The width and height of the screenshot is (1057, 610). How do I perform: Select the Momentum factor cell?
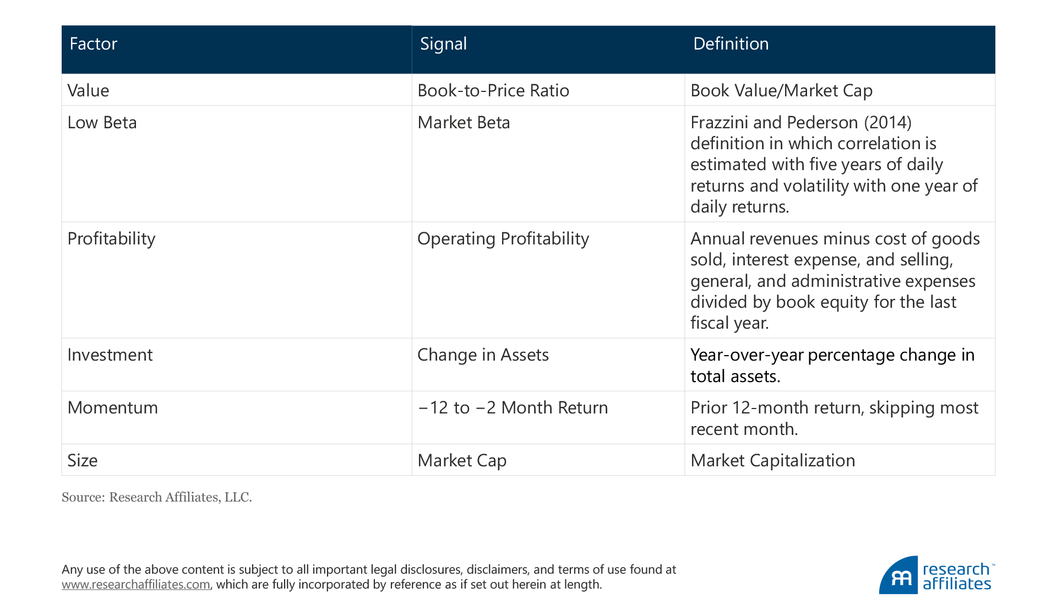112,408
